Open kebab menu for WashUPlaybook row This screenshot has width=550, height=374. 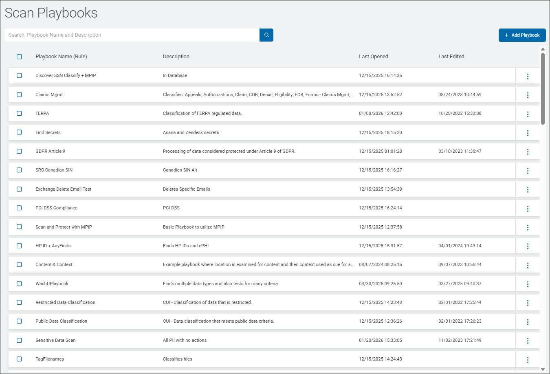tap(528, 284)
